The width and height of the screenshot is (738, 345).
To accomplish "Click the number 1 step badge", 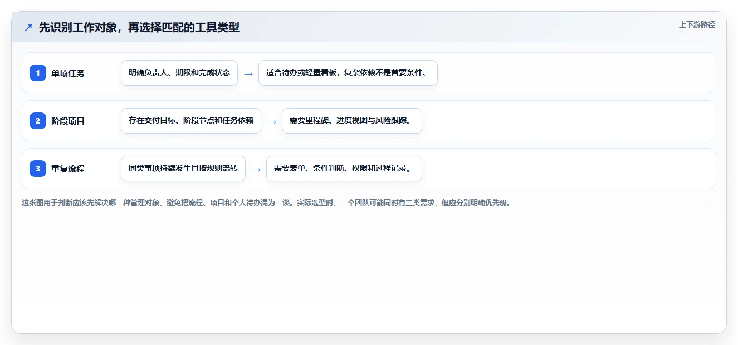I will pyautogui.click(x=38, y=73).
